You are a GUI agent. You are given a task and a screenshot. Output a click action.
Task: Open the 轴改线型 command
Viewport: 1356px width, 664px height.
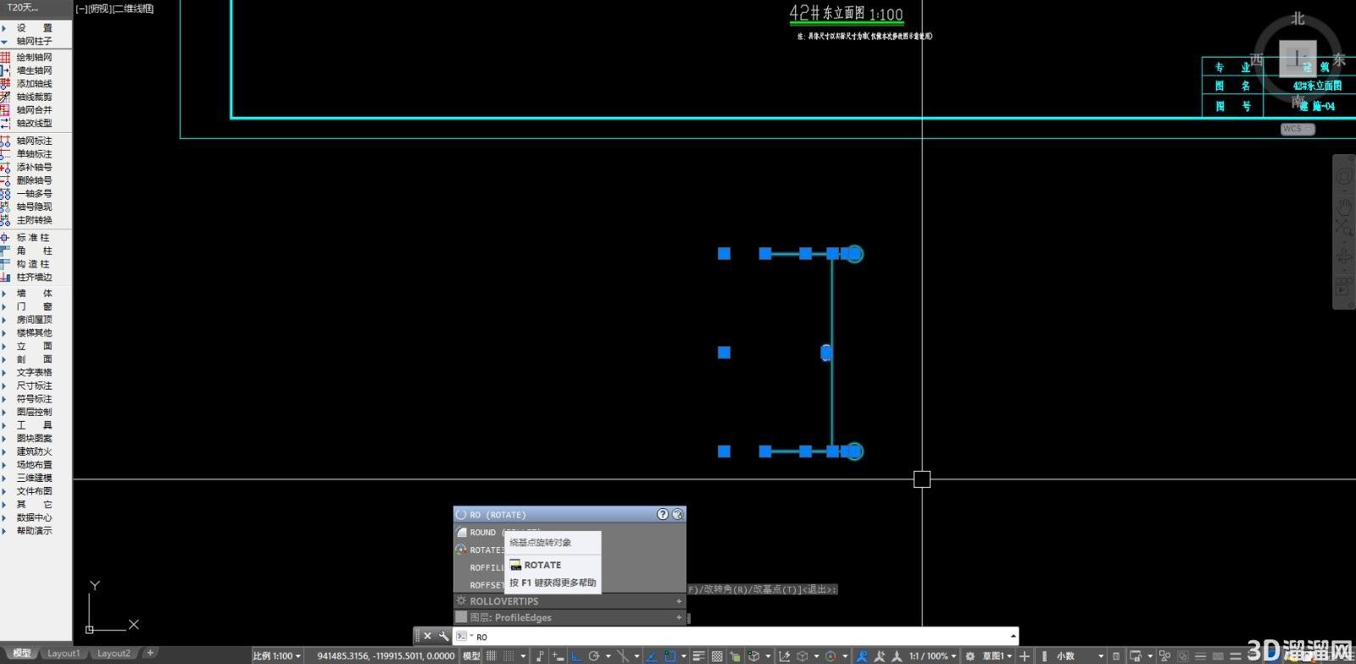(34, 123)
